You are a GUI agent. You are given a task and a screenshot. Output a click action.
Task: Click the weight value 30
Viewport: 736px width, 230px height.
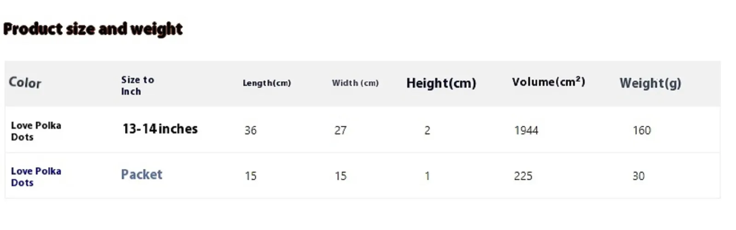[x=638, y=176]
